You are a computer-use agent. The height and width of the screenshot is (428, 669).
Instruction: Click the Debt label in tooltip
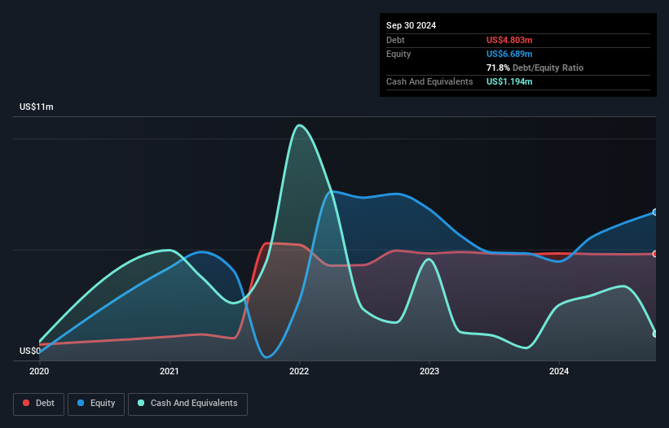coord(395,40)
